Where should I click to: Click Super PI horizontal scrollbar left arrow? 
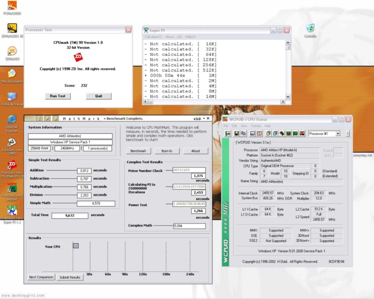145,101
